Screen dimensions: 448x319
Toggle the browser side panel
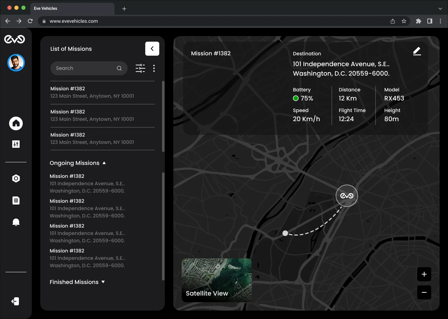(429, 21)
